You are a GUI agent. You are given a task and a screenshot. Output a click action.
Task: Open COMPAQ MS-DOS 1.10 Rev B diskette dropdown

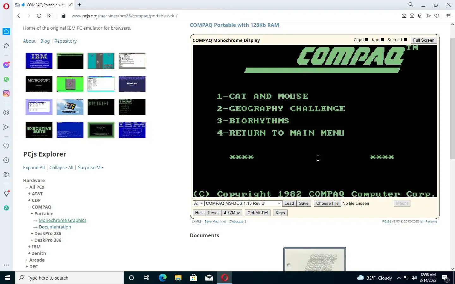(243, 204)
